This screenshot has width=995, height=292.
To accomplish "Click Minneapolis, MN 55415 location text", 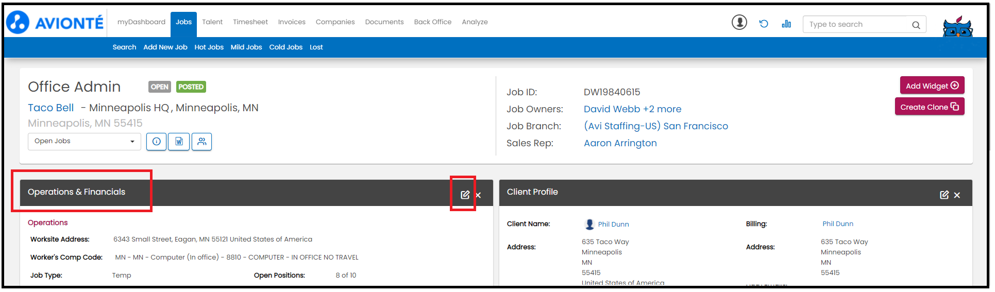I will [85, 124].
